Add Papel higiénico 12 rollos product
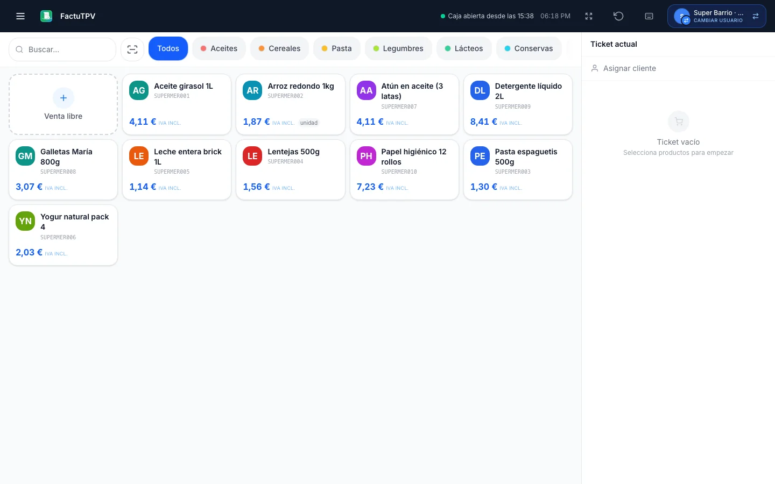This screenshot has height=484, width=775. (x=404, y=170)
